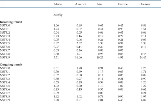Click the value 1.71 in Oceania column

pos(144,72)
